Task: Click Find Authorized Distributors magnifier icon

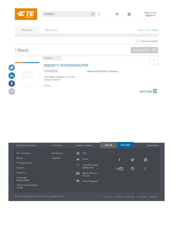Action: coord(78,165)
